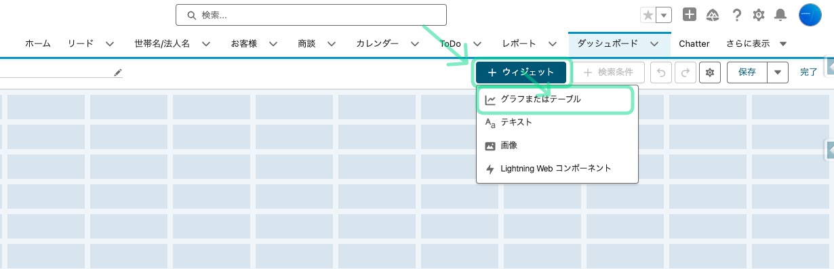Image resolution: width=834 pixels, height=269 pixels.
Task: Go to the レポート tab
Action: coord(520,43)
